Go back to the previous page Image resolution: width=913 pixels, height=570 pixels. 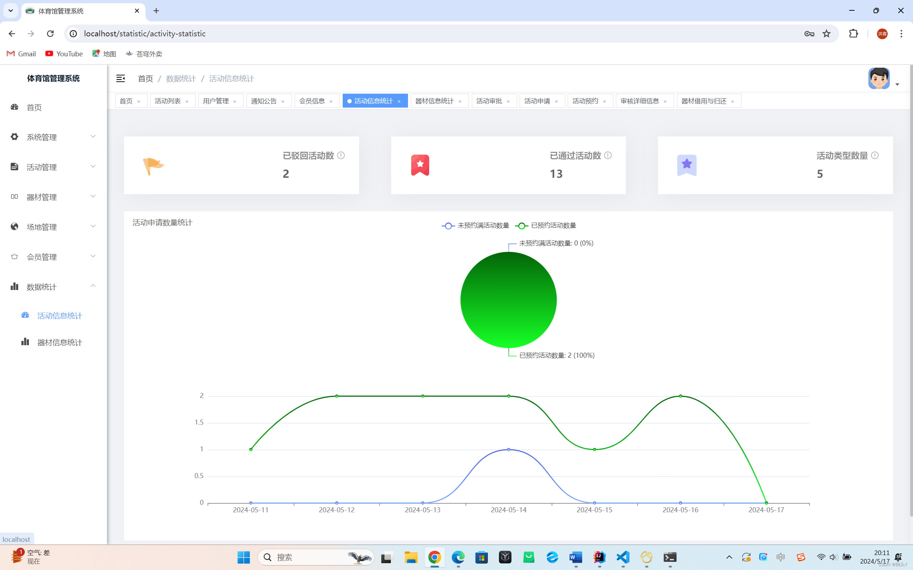click(x=12, y=33)
